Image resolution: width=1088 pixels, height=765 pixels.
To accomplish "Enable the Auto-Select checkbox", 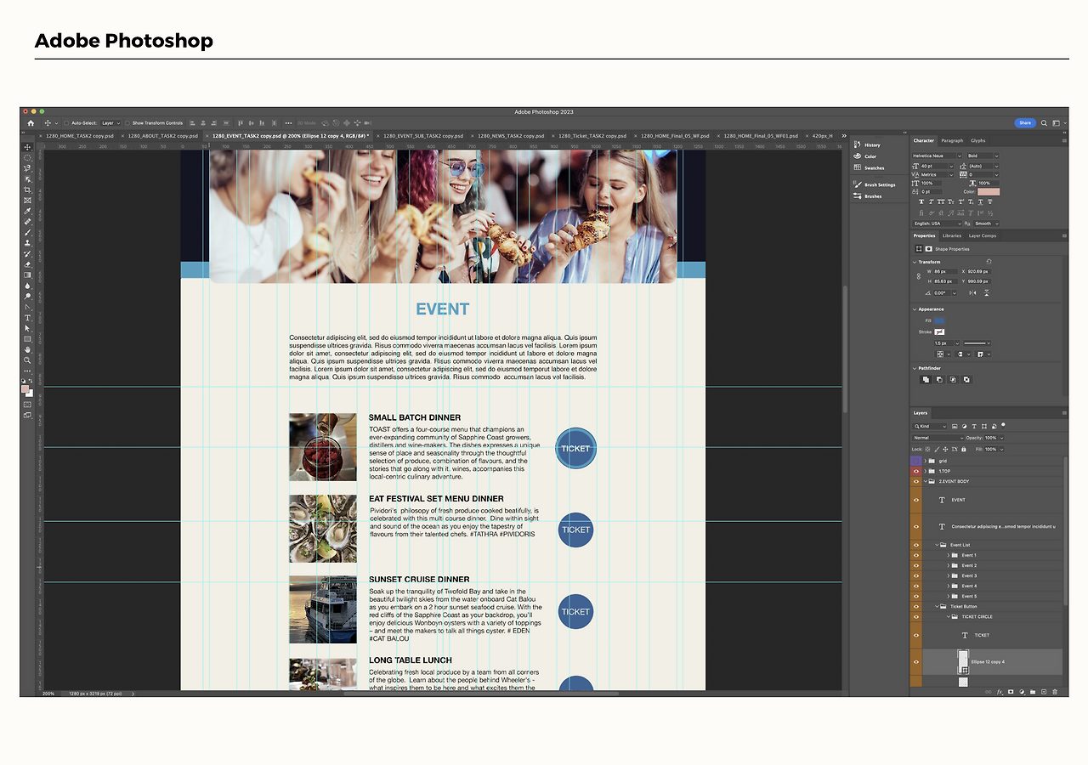I will click(x=67, y=123).
